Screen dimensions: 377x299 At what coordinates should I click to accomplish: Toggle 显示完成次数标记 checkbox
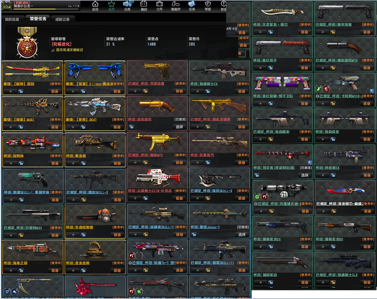tap(53, 50)
